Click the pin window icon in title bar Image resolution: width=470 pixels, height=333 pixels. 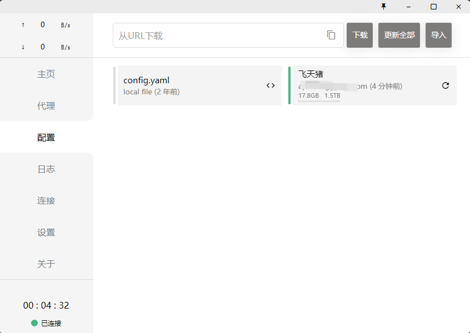tap(383, 7)
